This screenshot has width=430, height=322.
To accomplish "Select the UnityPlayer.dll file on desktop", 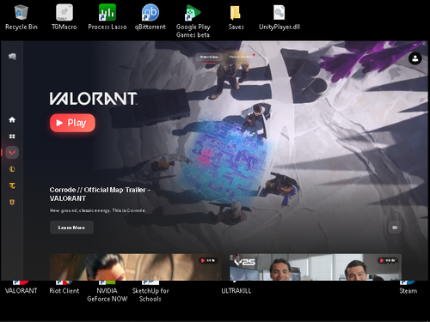I will 279,17.
